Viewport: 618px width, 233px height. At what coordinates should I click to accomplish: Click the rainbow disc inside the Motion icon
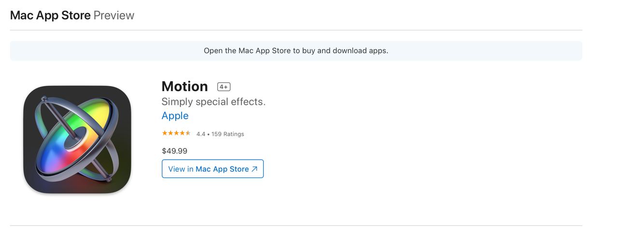(77, 135)
